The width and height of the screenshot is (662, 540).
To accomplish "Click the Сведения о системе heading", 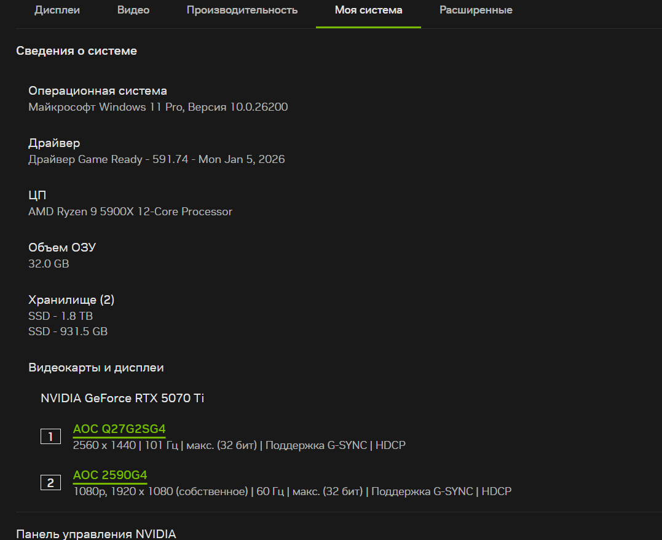I will click(76, 51).
